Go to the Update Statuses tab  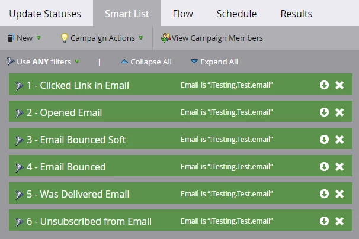45,14
